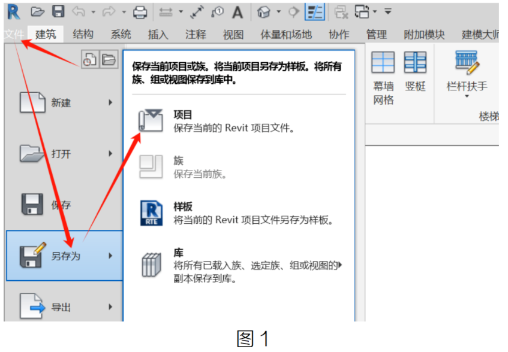508x352 pixels.
Task: Open the default 3D view house icon
Action: click(264, 13)
